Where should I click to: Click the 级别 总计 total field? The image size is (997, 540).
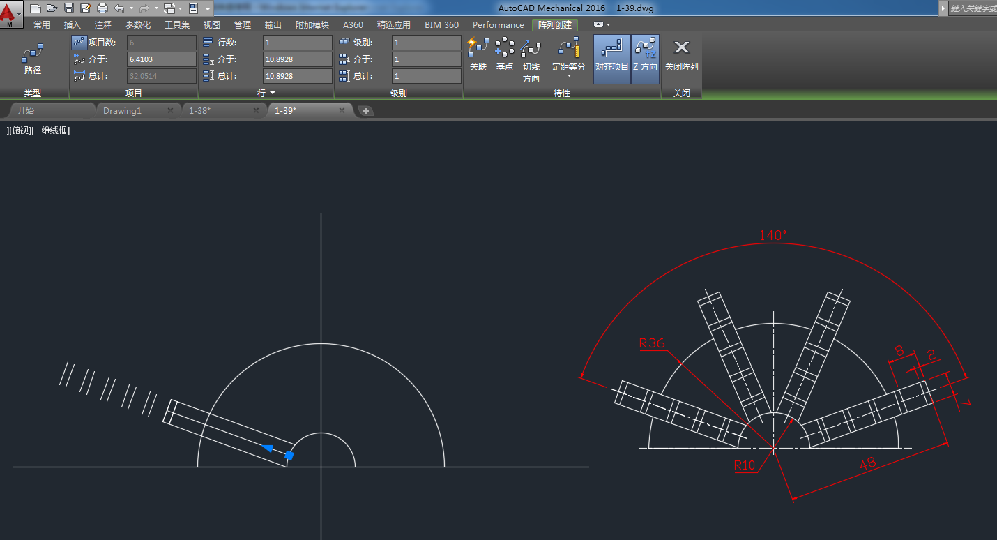(x=427, y=76)
